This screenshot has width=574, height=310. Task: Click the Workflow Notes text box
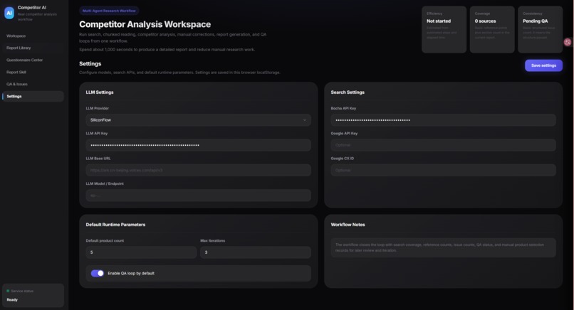tap(443, 247)
